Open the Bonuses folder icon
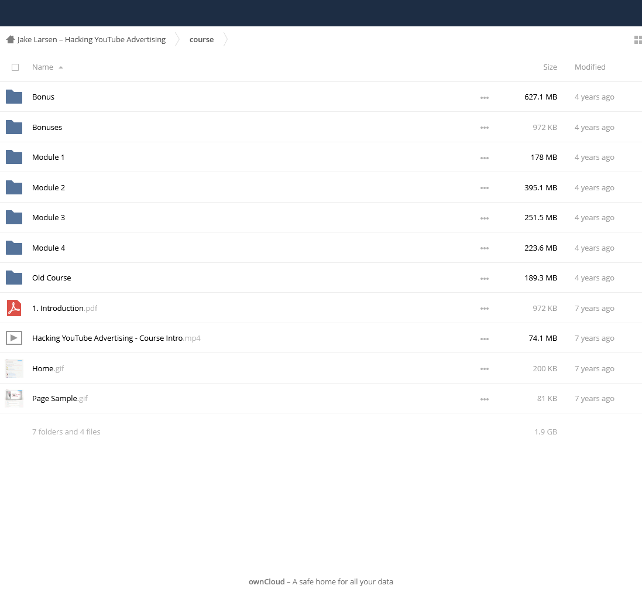 pos(14,127)
